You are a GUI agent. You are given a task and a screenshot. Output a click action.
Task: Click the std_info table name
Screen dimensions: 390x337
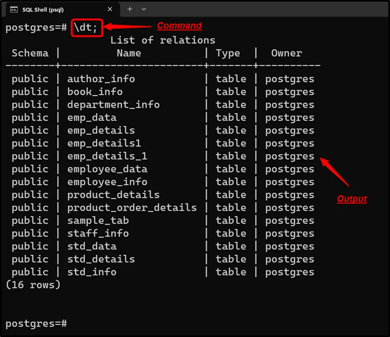[x=92, y=272]
